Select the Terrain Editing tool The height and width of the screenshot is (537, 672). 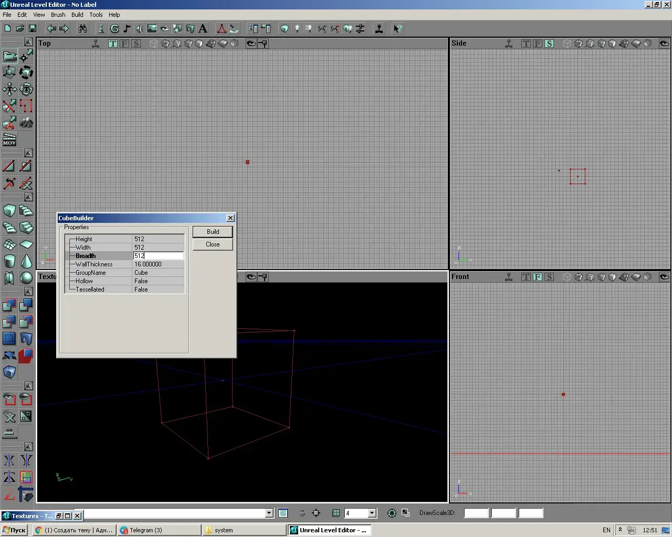click(x=26, y=123)
